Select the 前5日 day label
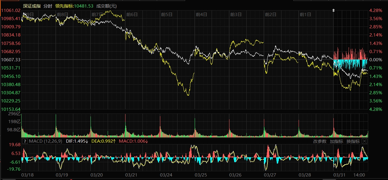Screen dimensions: 388x180 (167, 14)
